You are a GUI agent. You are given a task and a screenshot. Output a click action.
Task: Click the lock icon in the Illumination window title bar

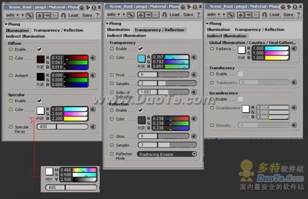94,8
